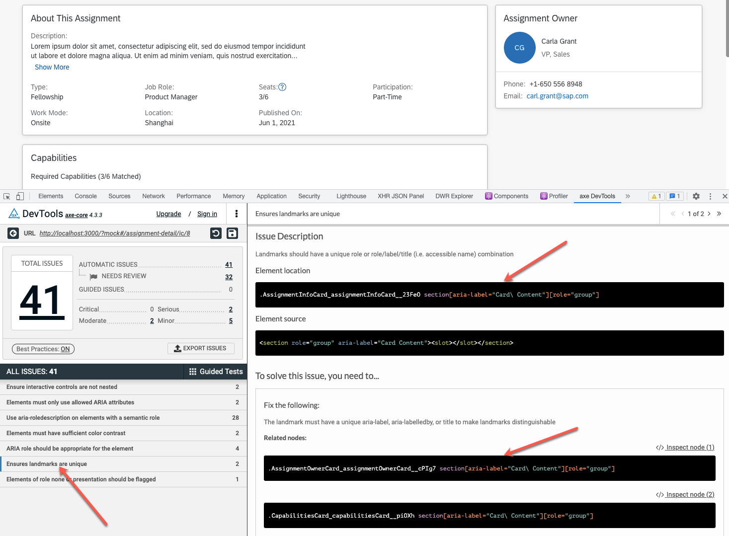Open the console messages icon
The height and width of the screenshot is (536, 729).
[x=674, y=196]
